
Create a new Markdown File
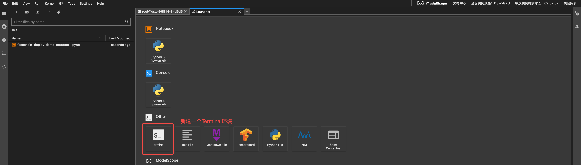coord(216,138)
